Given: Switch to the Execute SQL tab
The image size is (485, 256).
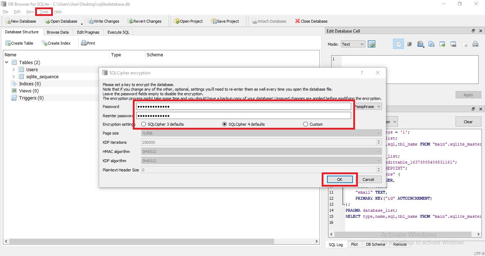Looking at the screenshot, I should (119, 32).
